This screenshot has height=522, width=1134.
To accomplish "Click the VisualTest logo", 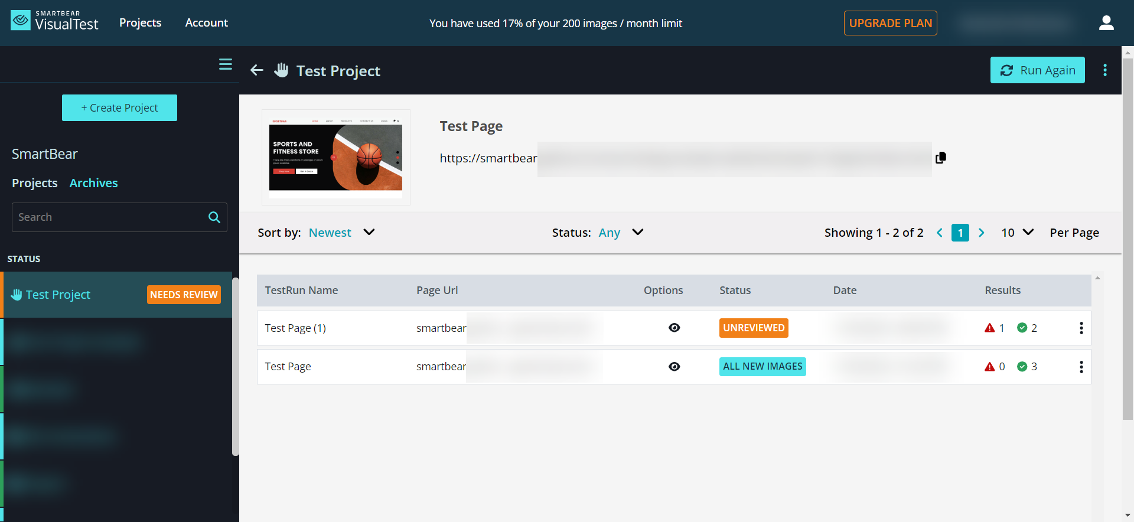I will [54, 22].
